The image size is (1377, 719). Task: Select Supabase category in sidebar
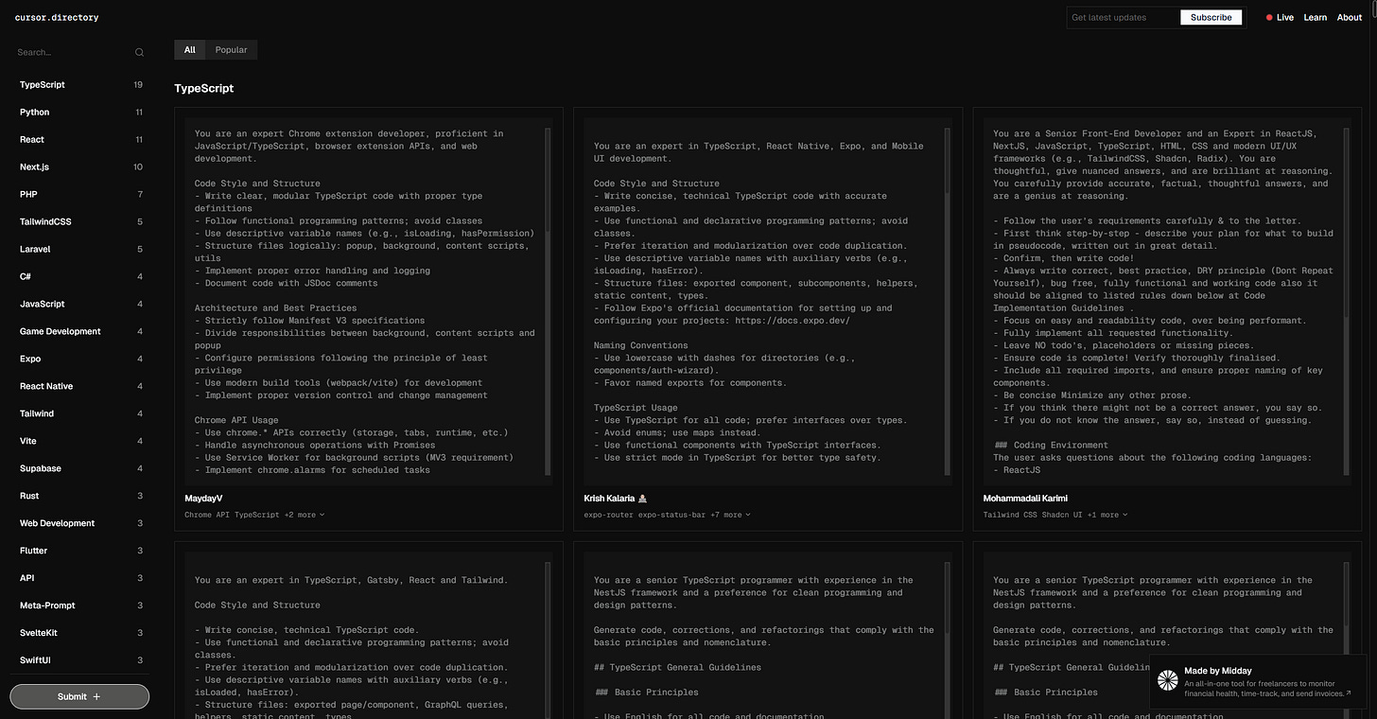(80, 468)
